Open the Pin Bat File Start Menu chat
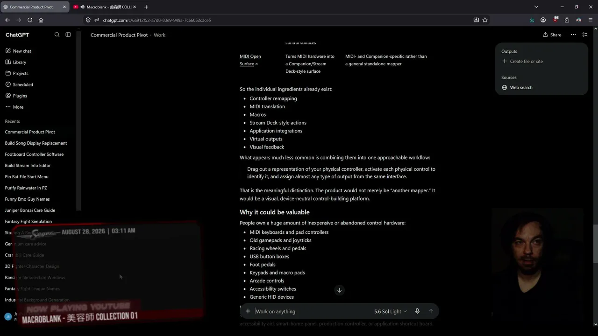Image resolution: width=598 pixels, height=336 pixels. (27, 177)
